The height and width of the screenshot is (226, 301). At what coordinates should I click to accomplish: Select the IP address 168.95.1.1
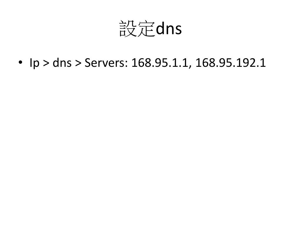(x=160, y=63)
